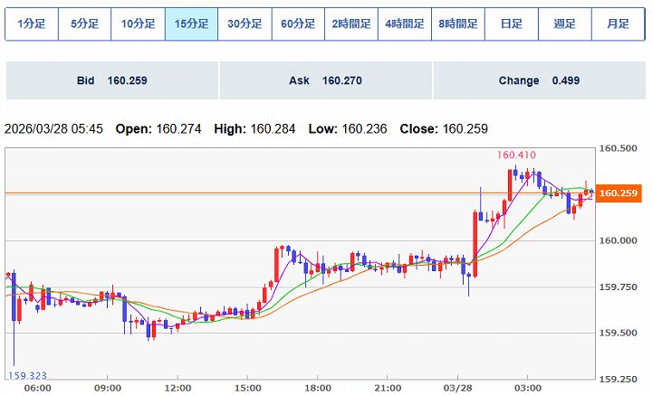This screenshot has height=395, width=652.
Task: Click the Bid 160.259 price panel
Action: click(111, 80)
